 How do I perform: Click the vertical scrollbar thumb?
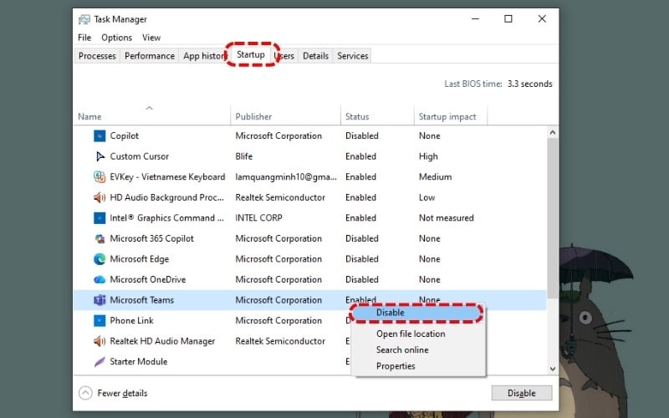tap(553, 217)
